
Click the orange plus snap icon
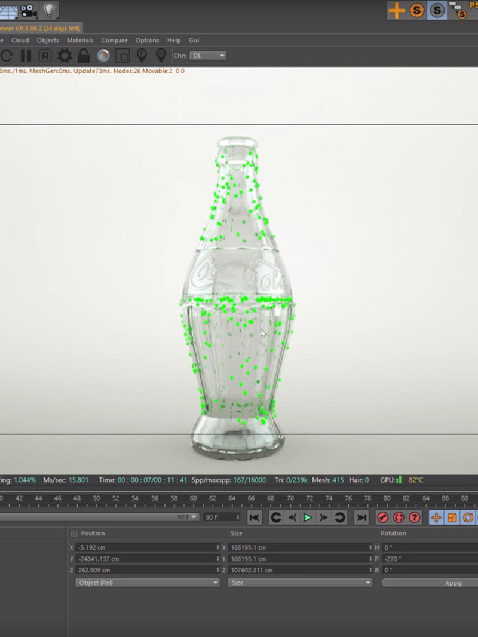396,10
